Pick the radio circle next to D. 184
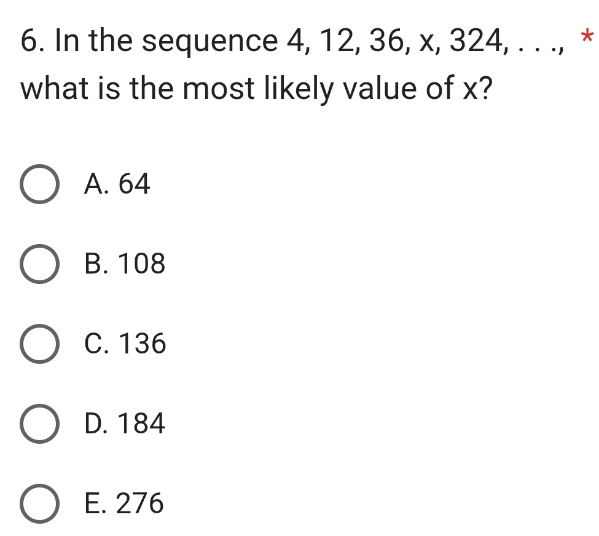 [41, 424]
